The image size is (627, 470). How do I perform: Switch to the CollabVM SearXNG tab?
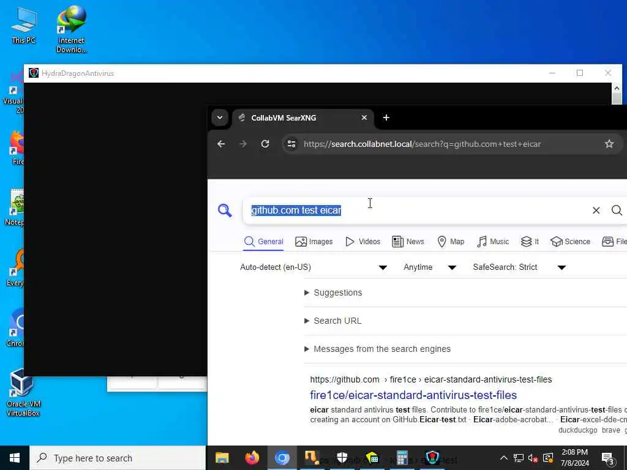(302, 118)
